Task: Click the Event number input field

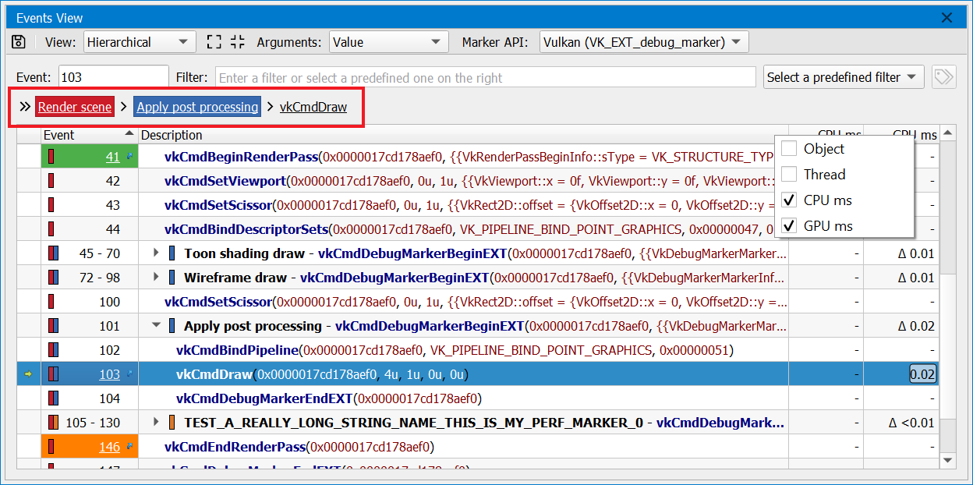Action: (x=113, y=76)
